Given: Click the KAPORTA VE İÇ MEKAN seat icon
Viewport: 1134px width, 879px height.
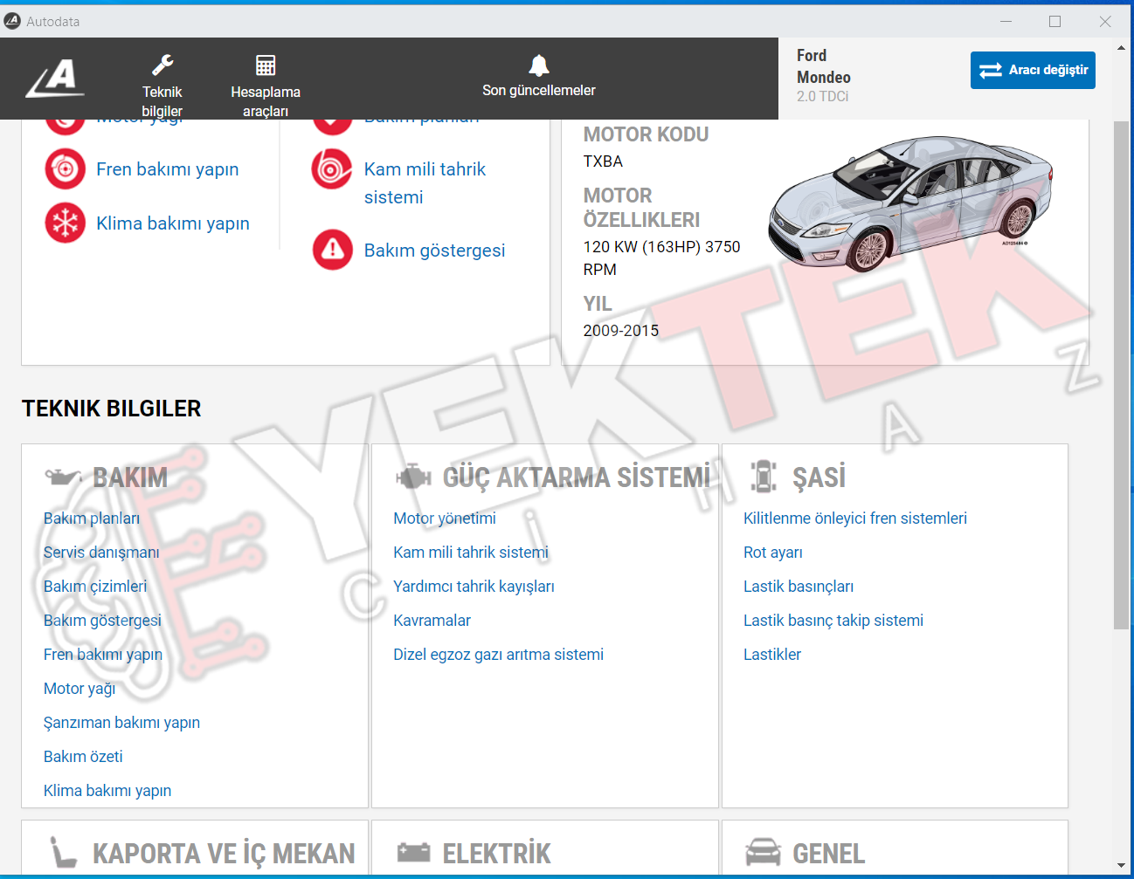Looking at the screenshot, I should pyautogui.click(x=63, y=852).
